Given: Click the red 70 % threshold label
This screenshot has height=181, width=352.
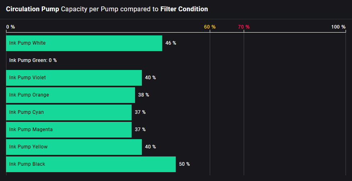Looking at the screenshot, I should [x=244, y=27].
